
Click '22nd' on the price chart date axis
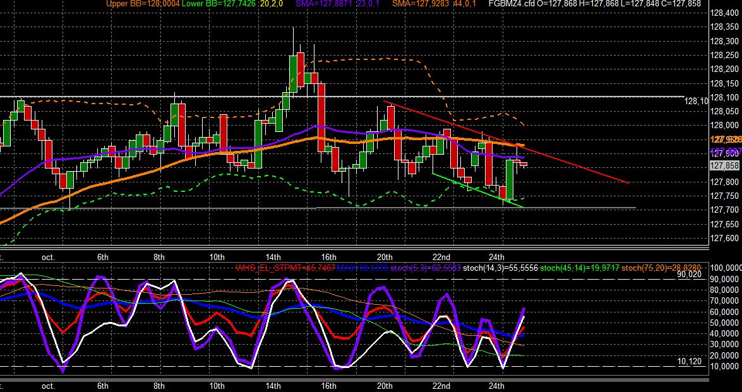point(441,258)
